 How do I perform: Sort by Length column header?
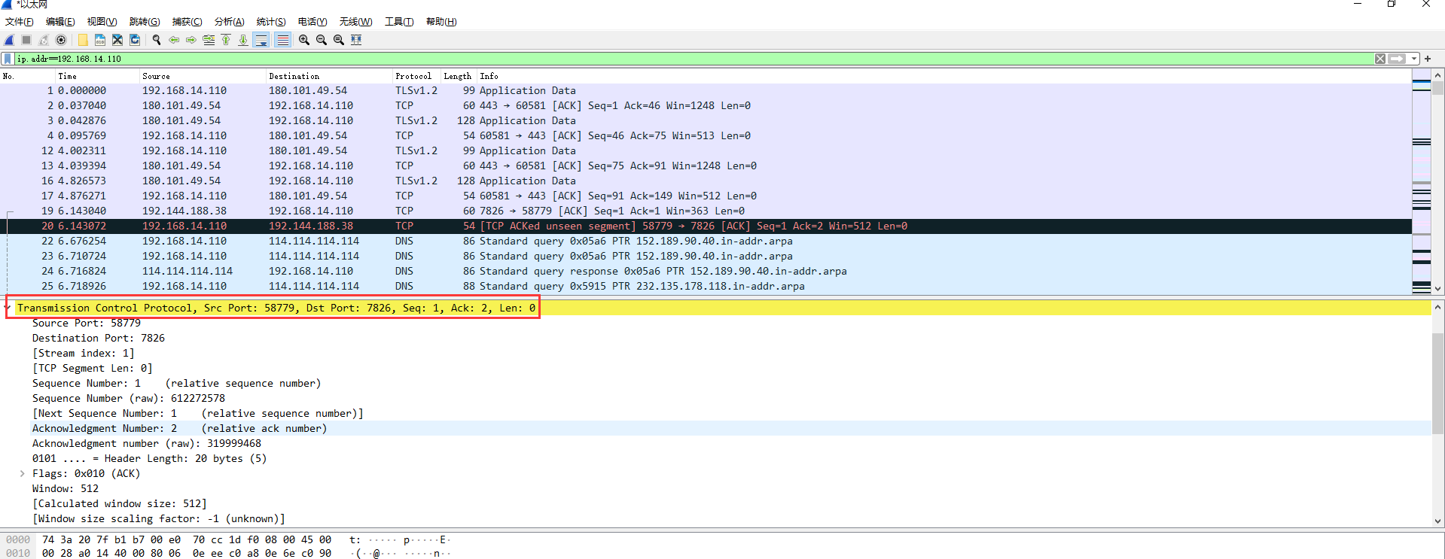click(459, 76)
